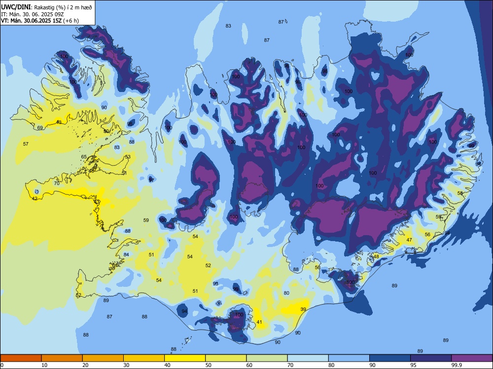Click the legend tick label '10'

tap(44, 365)
